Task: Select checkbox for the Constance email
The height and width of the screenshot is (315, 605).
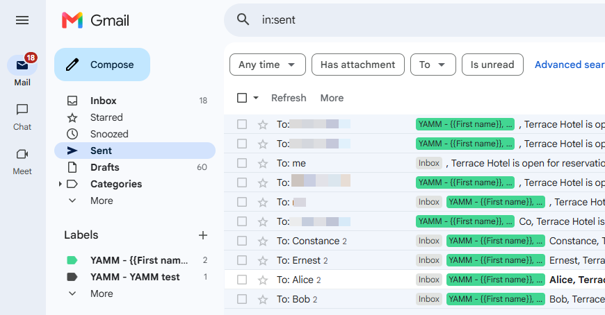Action: pos(242,241)
